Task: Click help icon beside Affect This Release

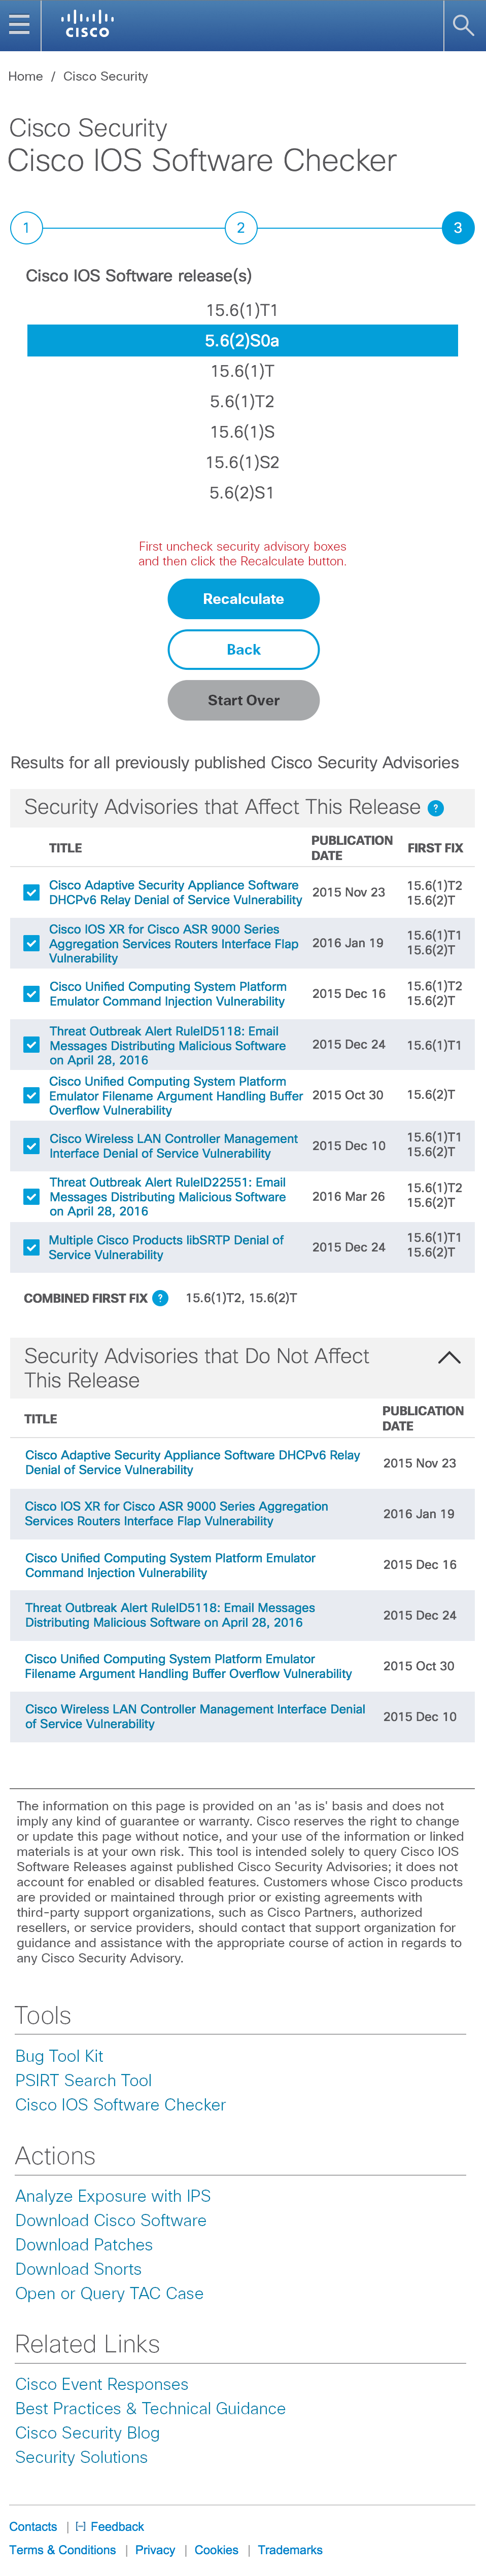Action: pyautogui.click(x=436, y=808)
